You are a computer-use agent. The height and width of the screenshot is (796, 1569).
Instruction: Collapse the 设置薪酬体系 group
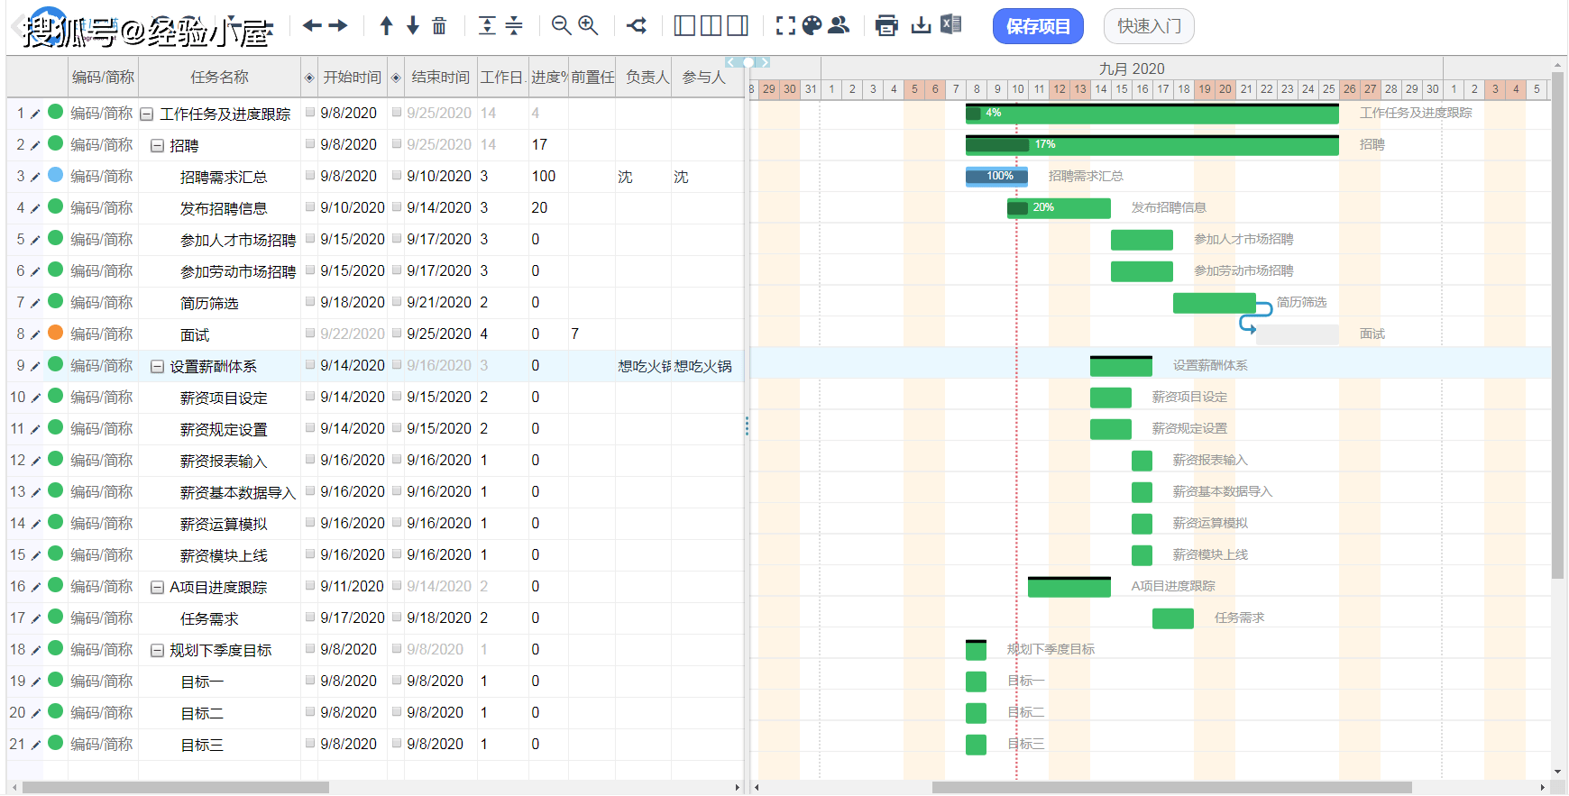157,367
